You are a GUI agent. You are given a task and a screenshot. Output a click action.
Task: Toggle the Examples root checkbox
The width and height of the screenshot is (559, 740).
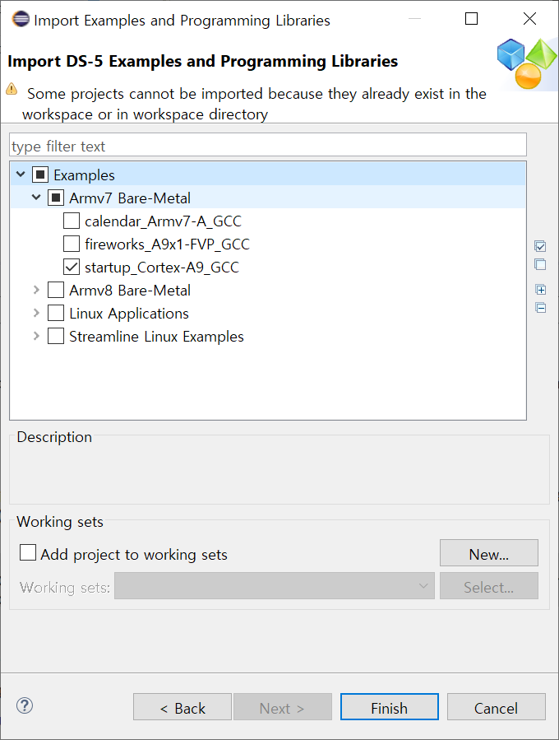coord(40,175)
